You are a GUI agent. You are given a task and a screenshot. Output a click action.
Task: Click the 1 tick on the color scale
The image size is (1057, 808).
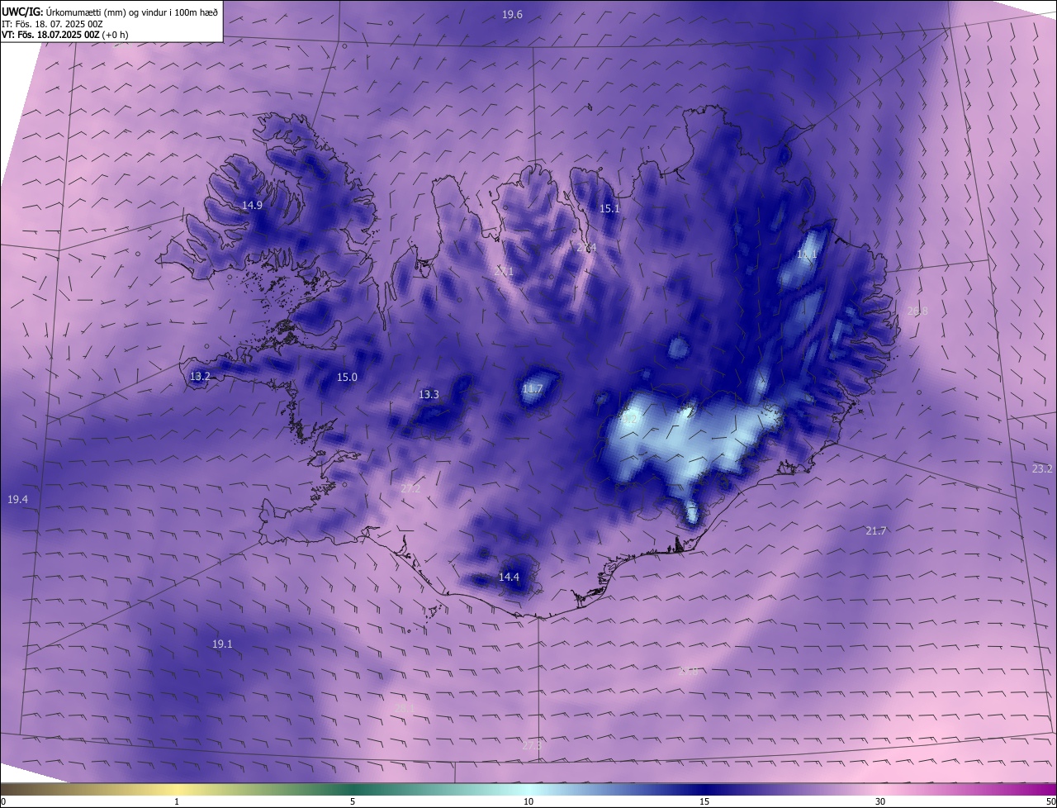point(177,802)
